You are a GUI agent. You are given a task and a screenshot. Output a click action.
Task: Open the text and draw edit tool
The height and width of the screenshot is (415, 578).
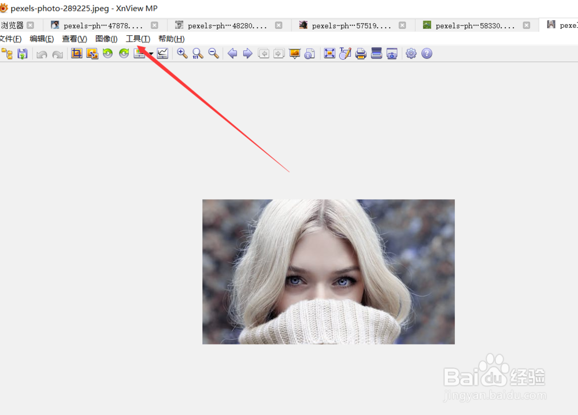click(345, 54)
